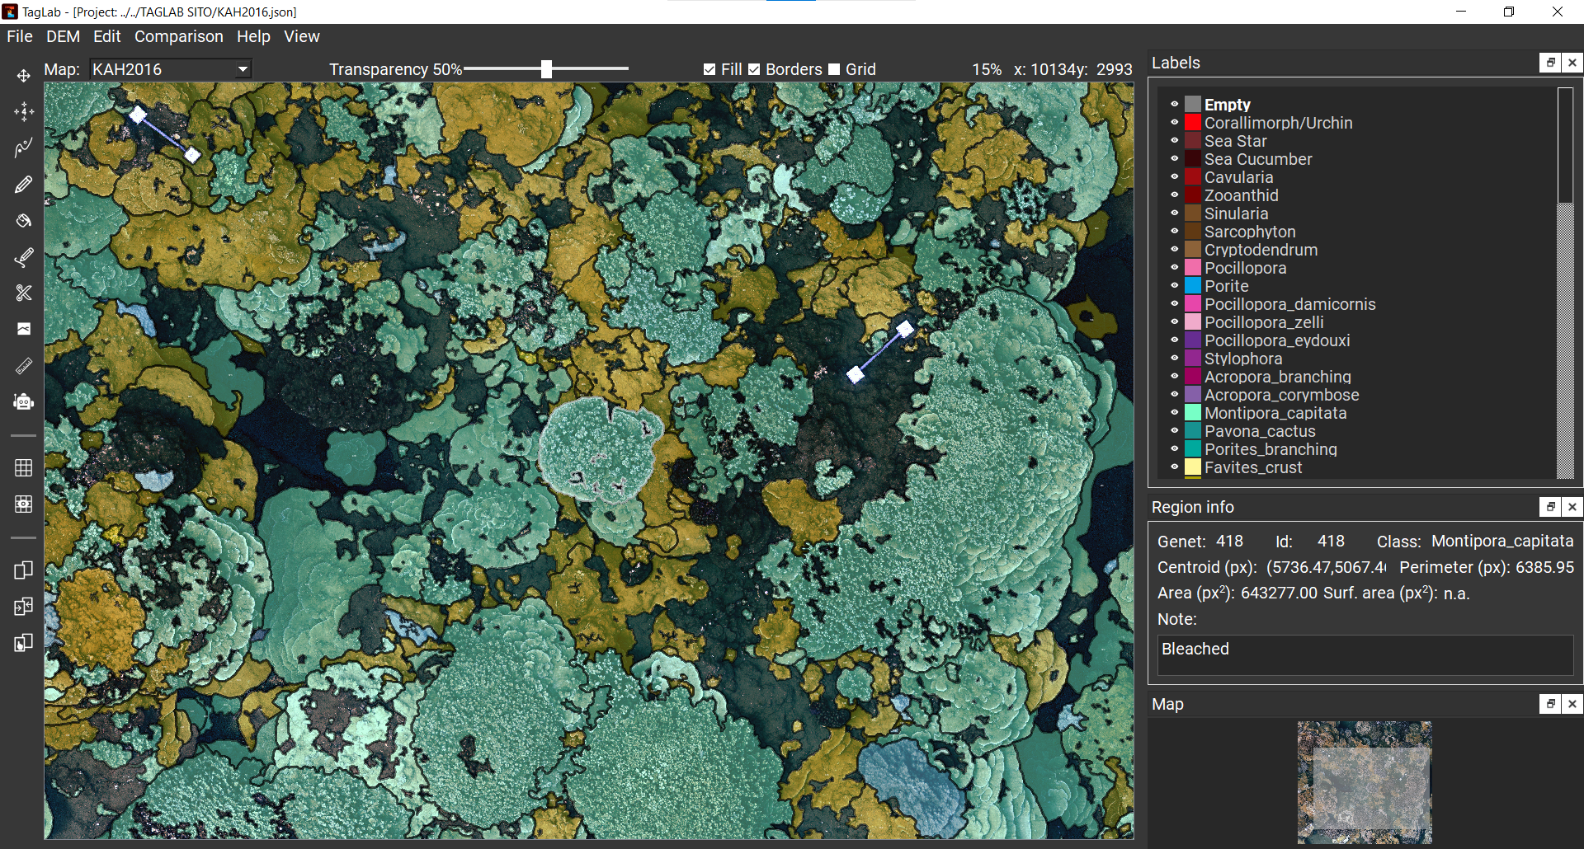Click the Note text field containing Bleached
The height and width of the screenshot is (849, 1584).
click(1365, 654)
